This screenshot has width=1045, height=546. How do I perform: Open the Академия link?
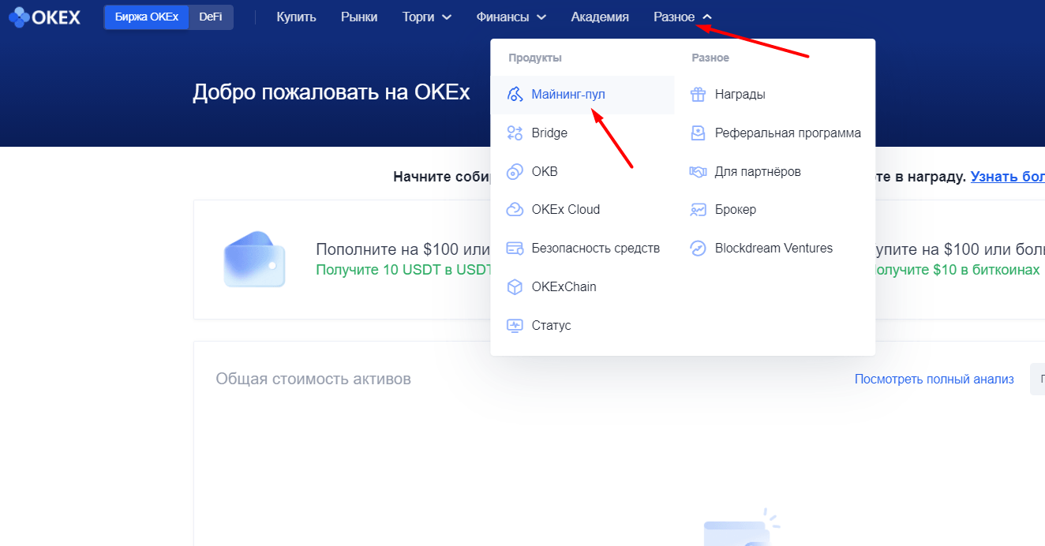coord(600,17)
